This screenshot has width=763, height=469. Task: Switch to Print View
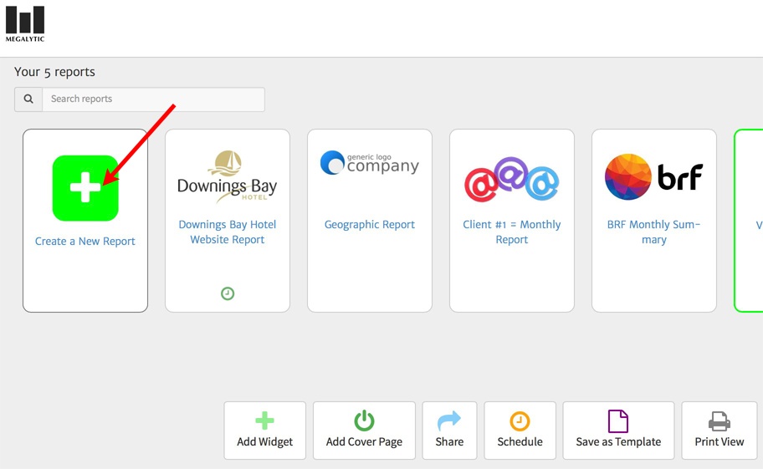[719, 431]
